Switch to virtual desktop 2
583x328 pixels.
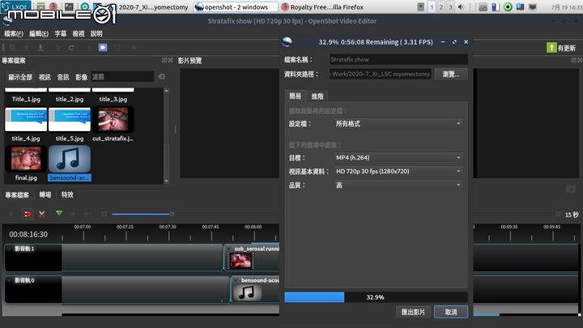(441, 6)
